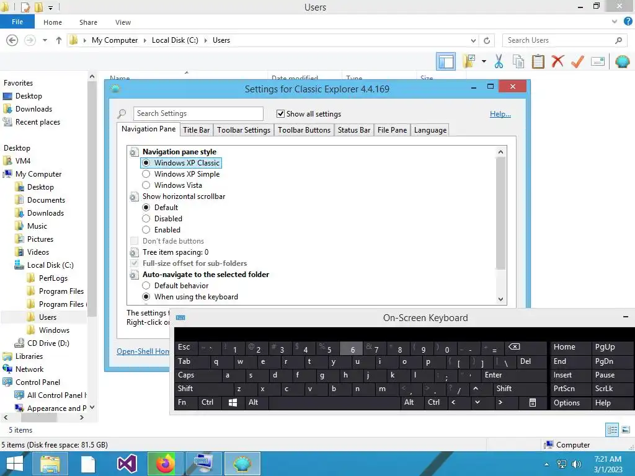Click the red X Delete toolbar icon
This screenshot has width=635, height=476.
click(x=557, y=61)
